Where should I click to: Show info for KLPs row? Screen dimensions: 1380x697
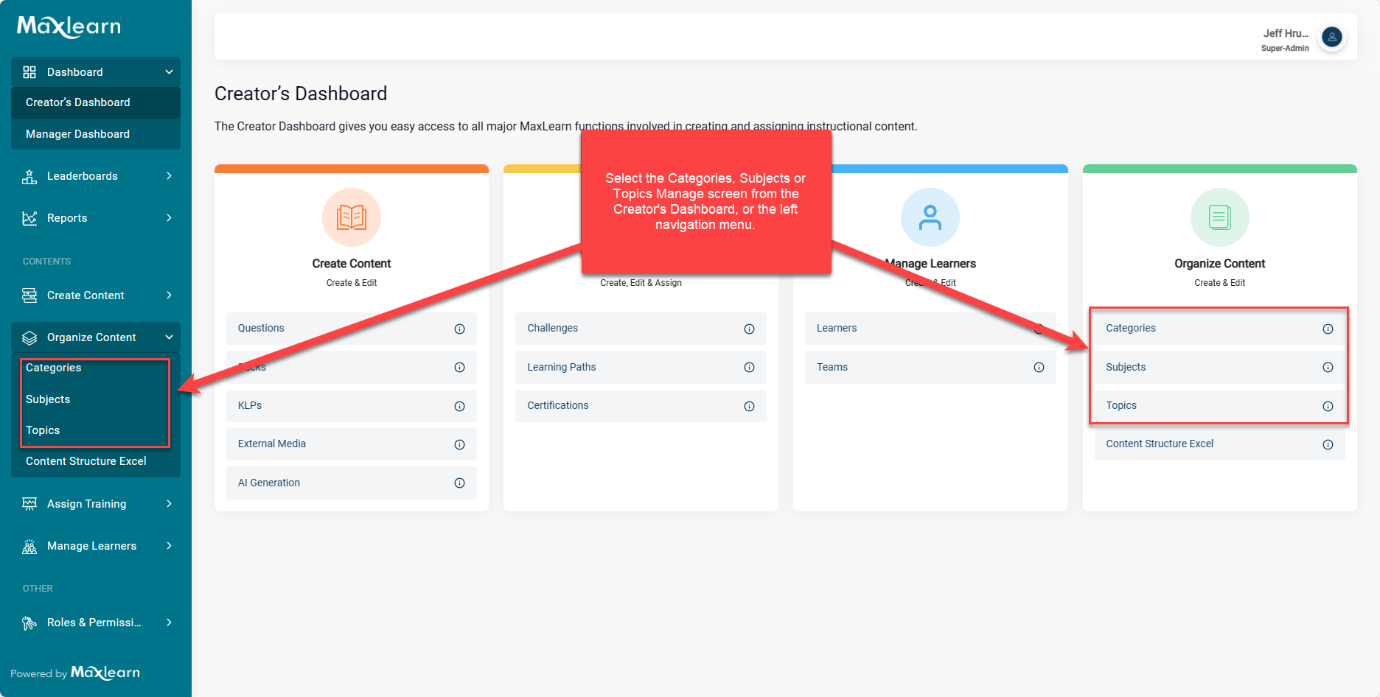tap(460, 406)
